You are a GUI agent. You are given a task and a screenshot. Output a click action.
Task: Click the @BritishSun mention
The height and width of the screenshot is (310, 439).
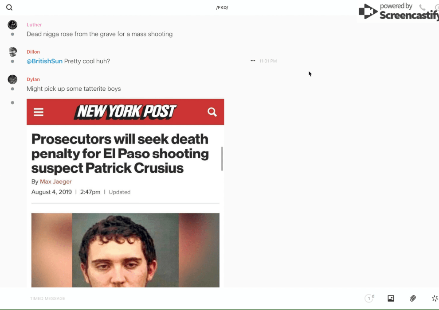coord(44,61)
